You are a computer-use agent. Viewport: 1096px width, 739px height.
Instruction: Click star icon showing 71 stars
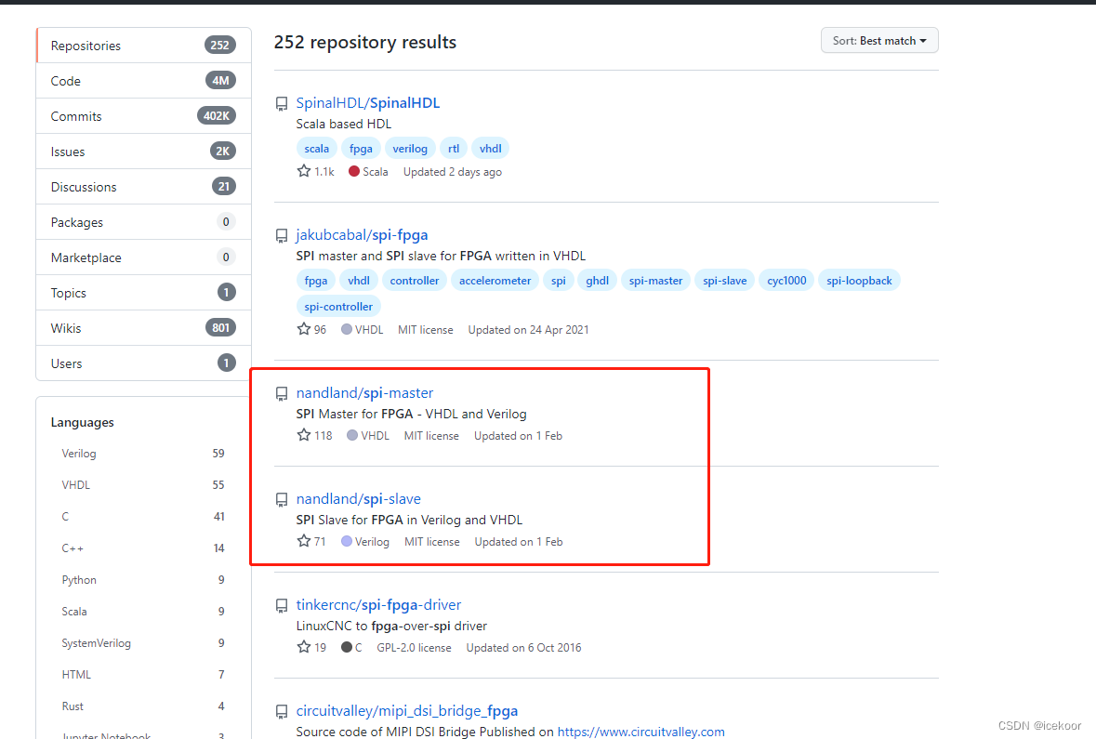[303, 540]
